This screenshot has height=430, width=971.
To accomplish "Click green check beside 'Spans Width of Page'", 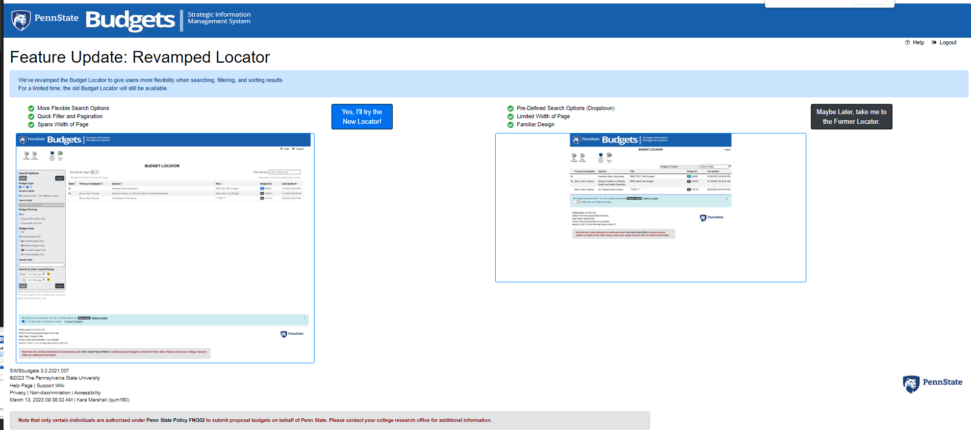I will pyautogui.click(x=31, y=124).
